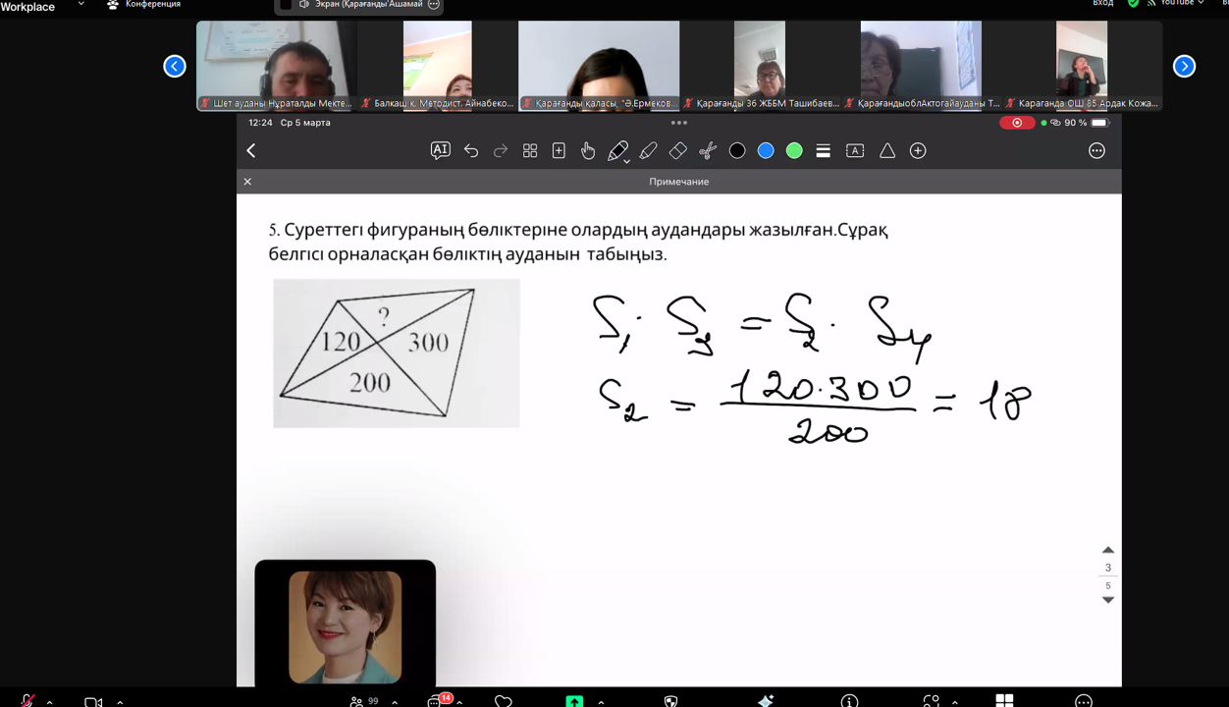1229x707 pixels.
Task: Select the pen drawing tool
Action: pyautogui.click(x=617, y=150)
